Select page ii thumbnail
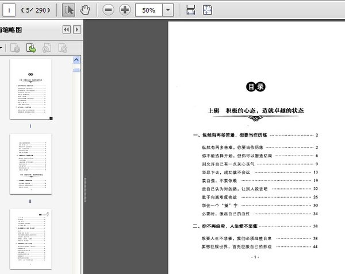The image size is (345, 274). [30, 164]
